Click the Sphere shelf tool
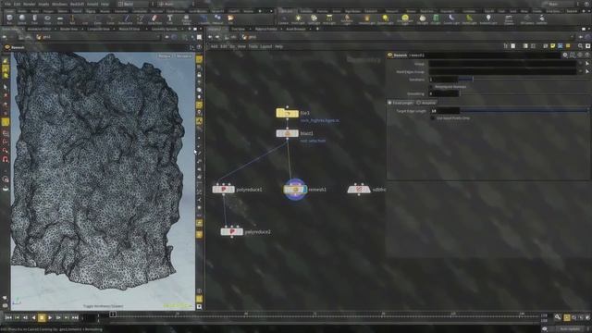 (x=22, y=18)
